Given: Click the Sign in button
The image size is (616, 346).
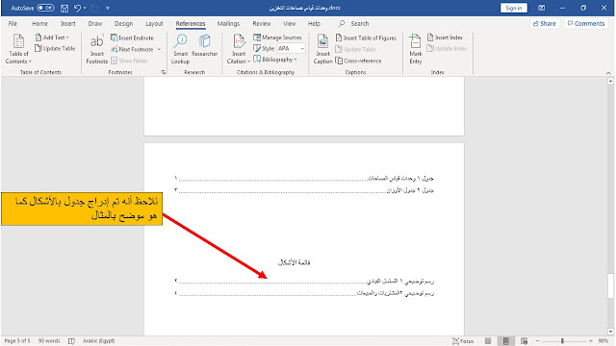Looking at the screenshot, I should [513, 8].
